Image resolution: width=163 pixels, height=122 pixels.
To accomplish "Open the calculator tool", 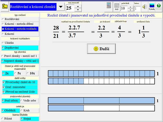I will pos(109,6).
